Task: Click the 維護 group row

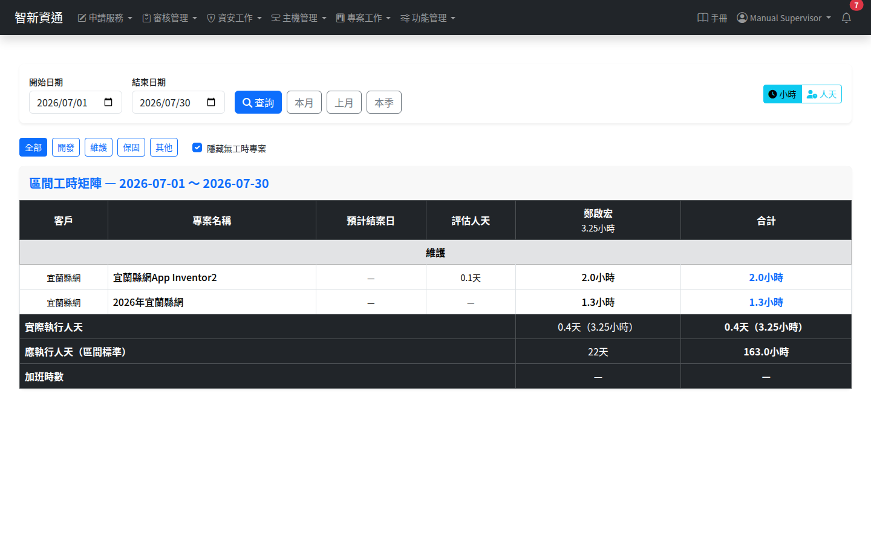Action: tap(435, 253)
